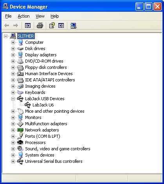164x184 pixels.
Task: Open the View menu
Action: point(40,16)
